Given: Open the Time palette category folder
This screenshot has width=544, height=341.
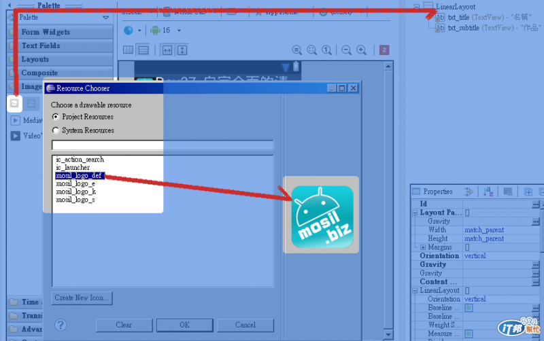Looking at the screenshot, I should 14,302.
